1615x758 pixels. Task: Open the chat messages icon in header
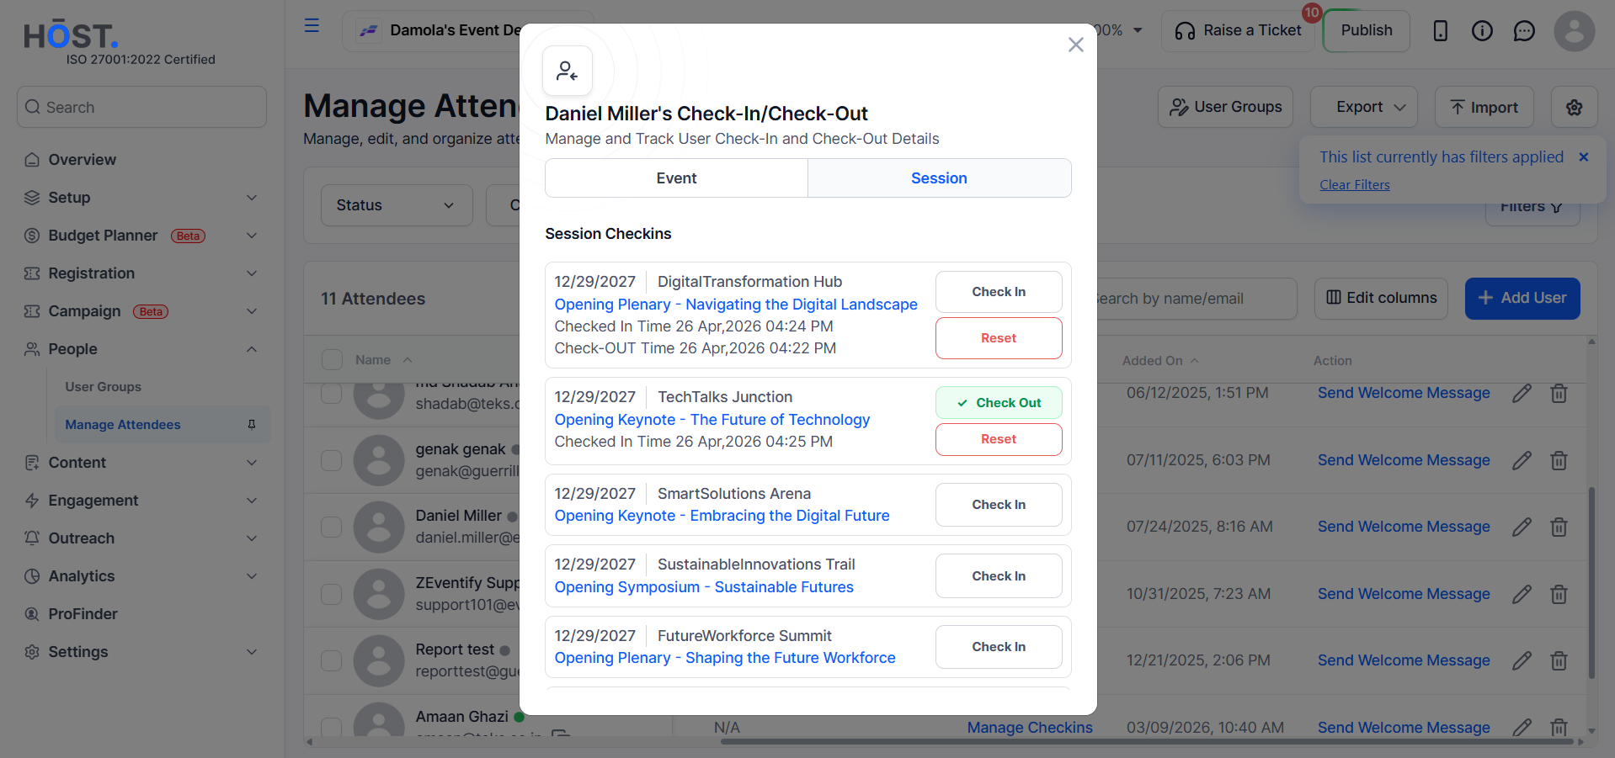(1524, 31)
